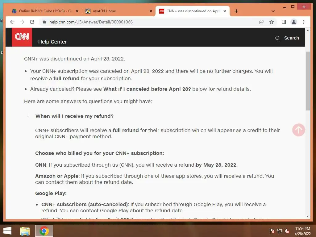Open the Windows Start menu

[x=7, y=231]
